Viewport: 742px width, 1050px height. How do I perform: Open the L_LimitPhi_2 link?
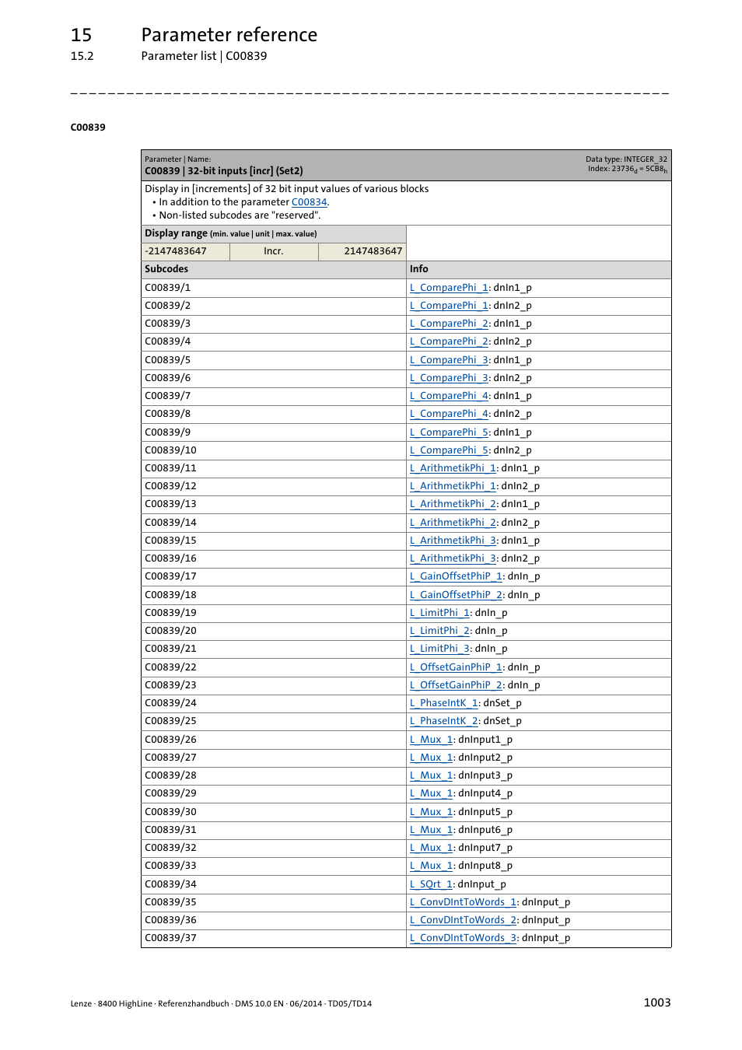[439, 631]
